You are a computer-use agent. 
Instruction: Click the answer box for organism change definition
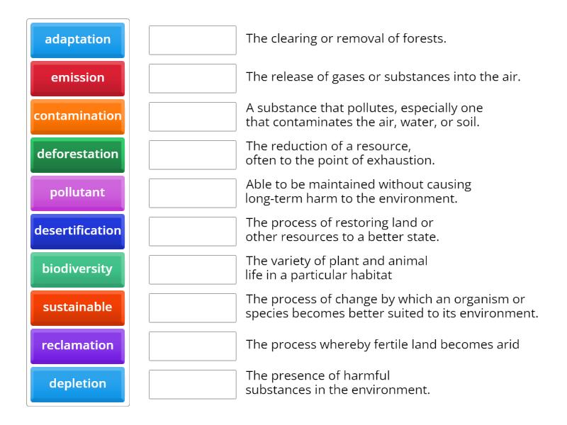(x=192, y=307)
